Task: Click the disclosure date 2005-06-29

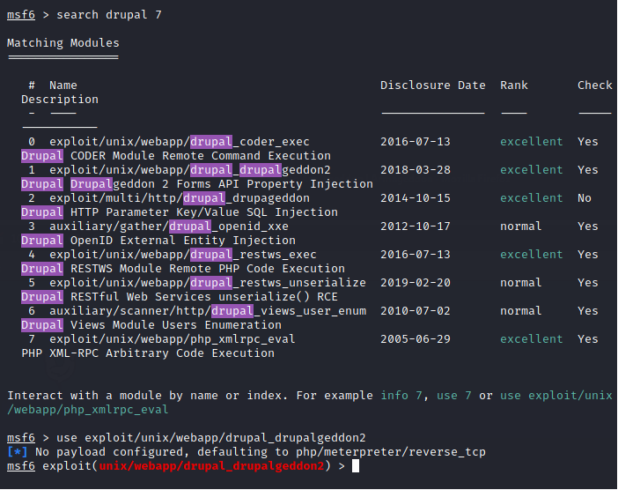Action: click(415, 339)
